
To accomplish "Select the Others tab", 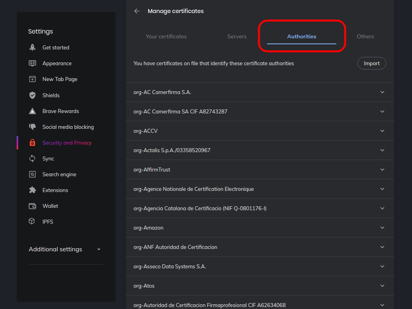I will [x=365, y=36].
